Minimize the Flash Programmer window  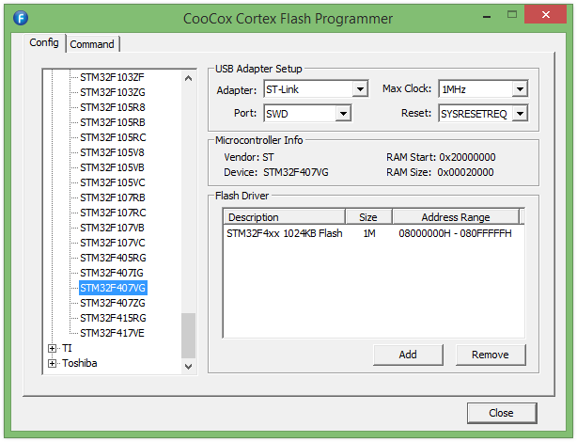487,16
